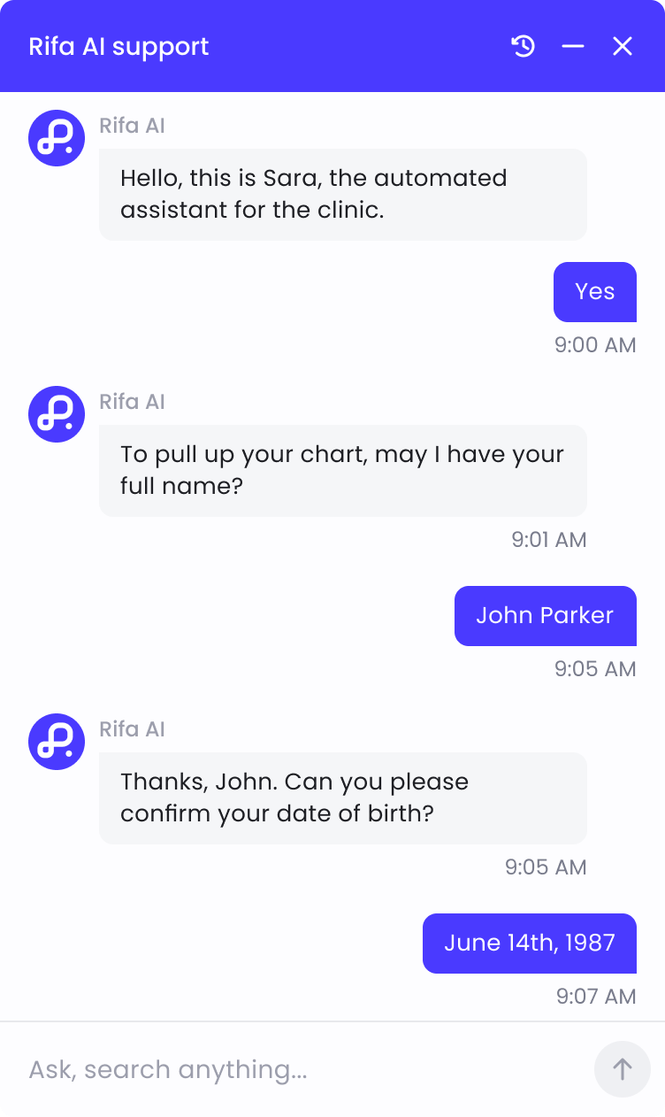
Task: Select the 'June 14th, 1987' reply bubble
Action: click(529, 943)
